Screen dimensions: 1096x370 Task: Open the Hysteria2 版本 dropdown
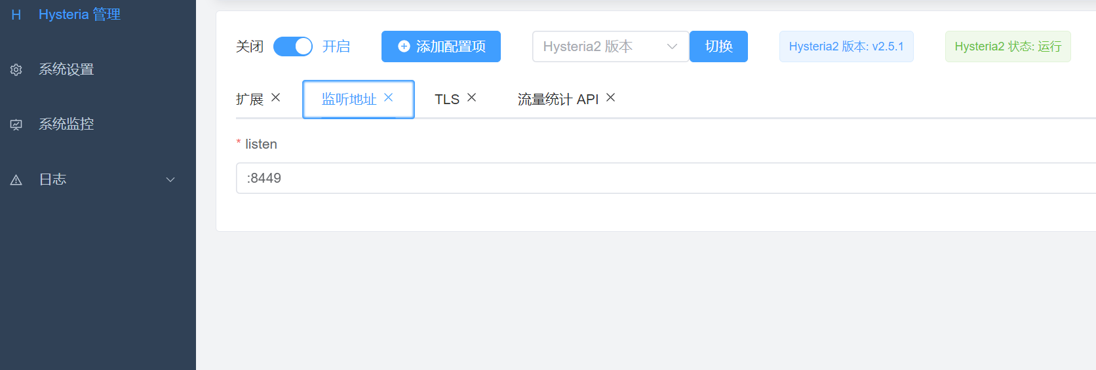pyautogui.click(x=610, y=46)
